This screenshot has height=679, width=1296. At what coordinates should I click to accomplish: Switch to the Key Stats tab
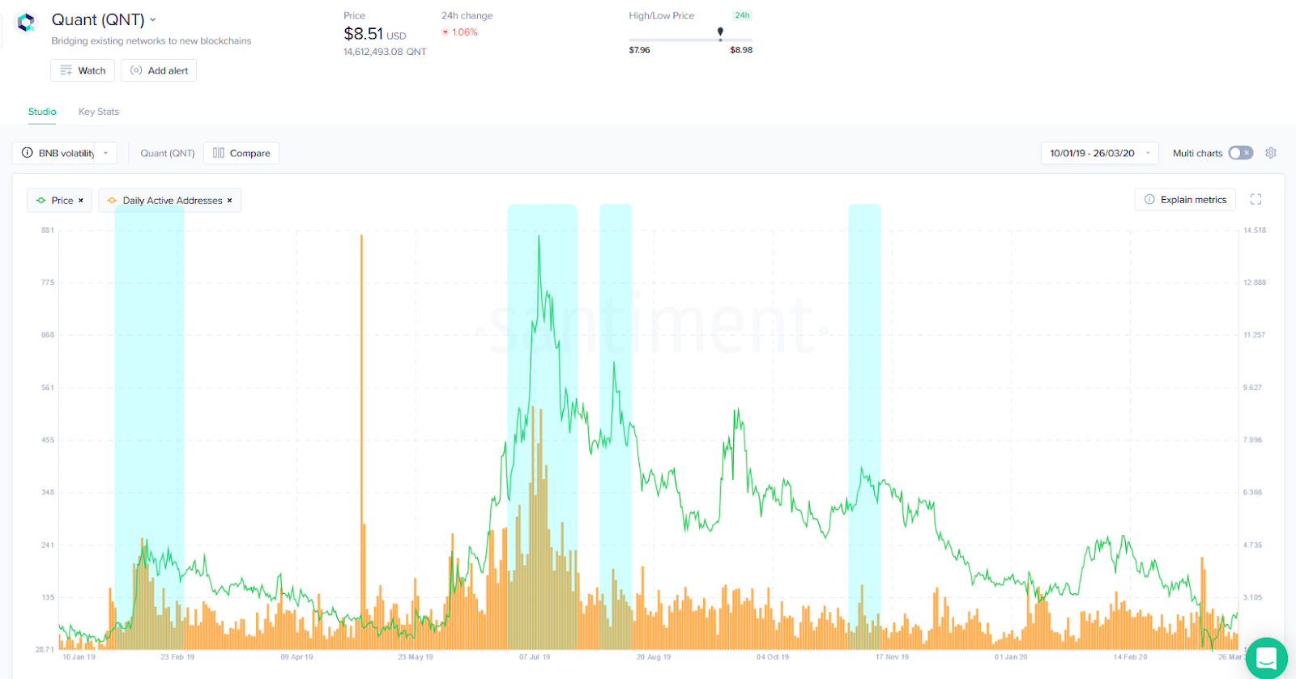[99, 112]
